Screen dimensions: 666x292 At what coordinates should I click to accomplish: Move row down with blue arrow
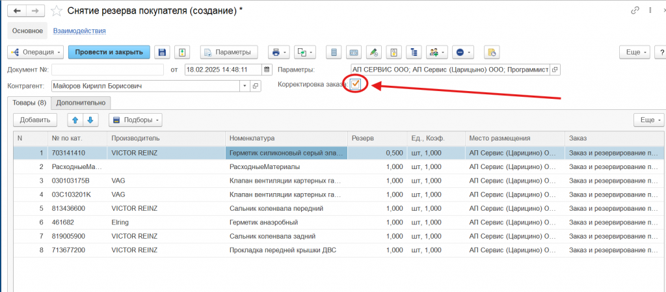coord(90,120)
